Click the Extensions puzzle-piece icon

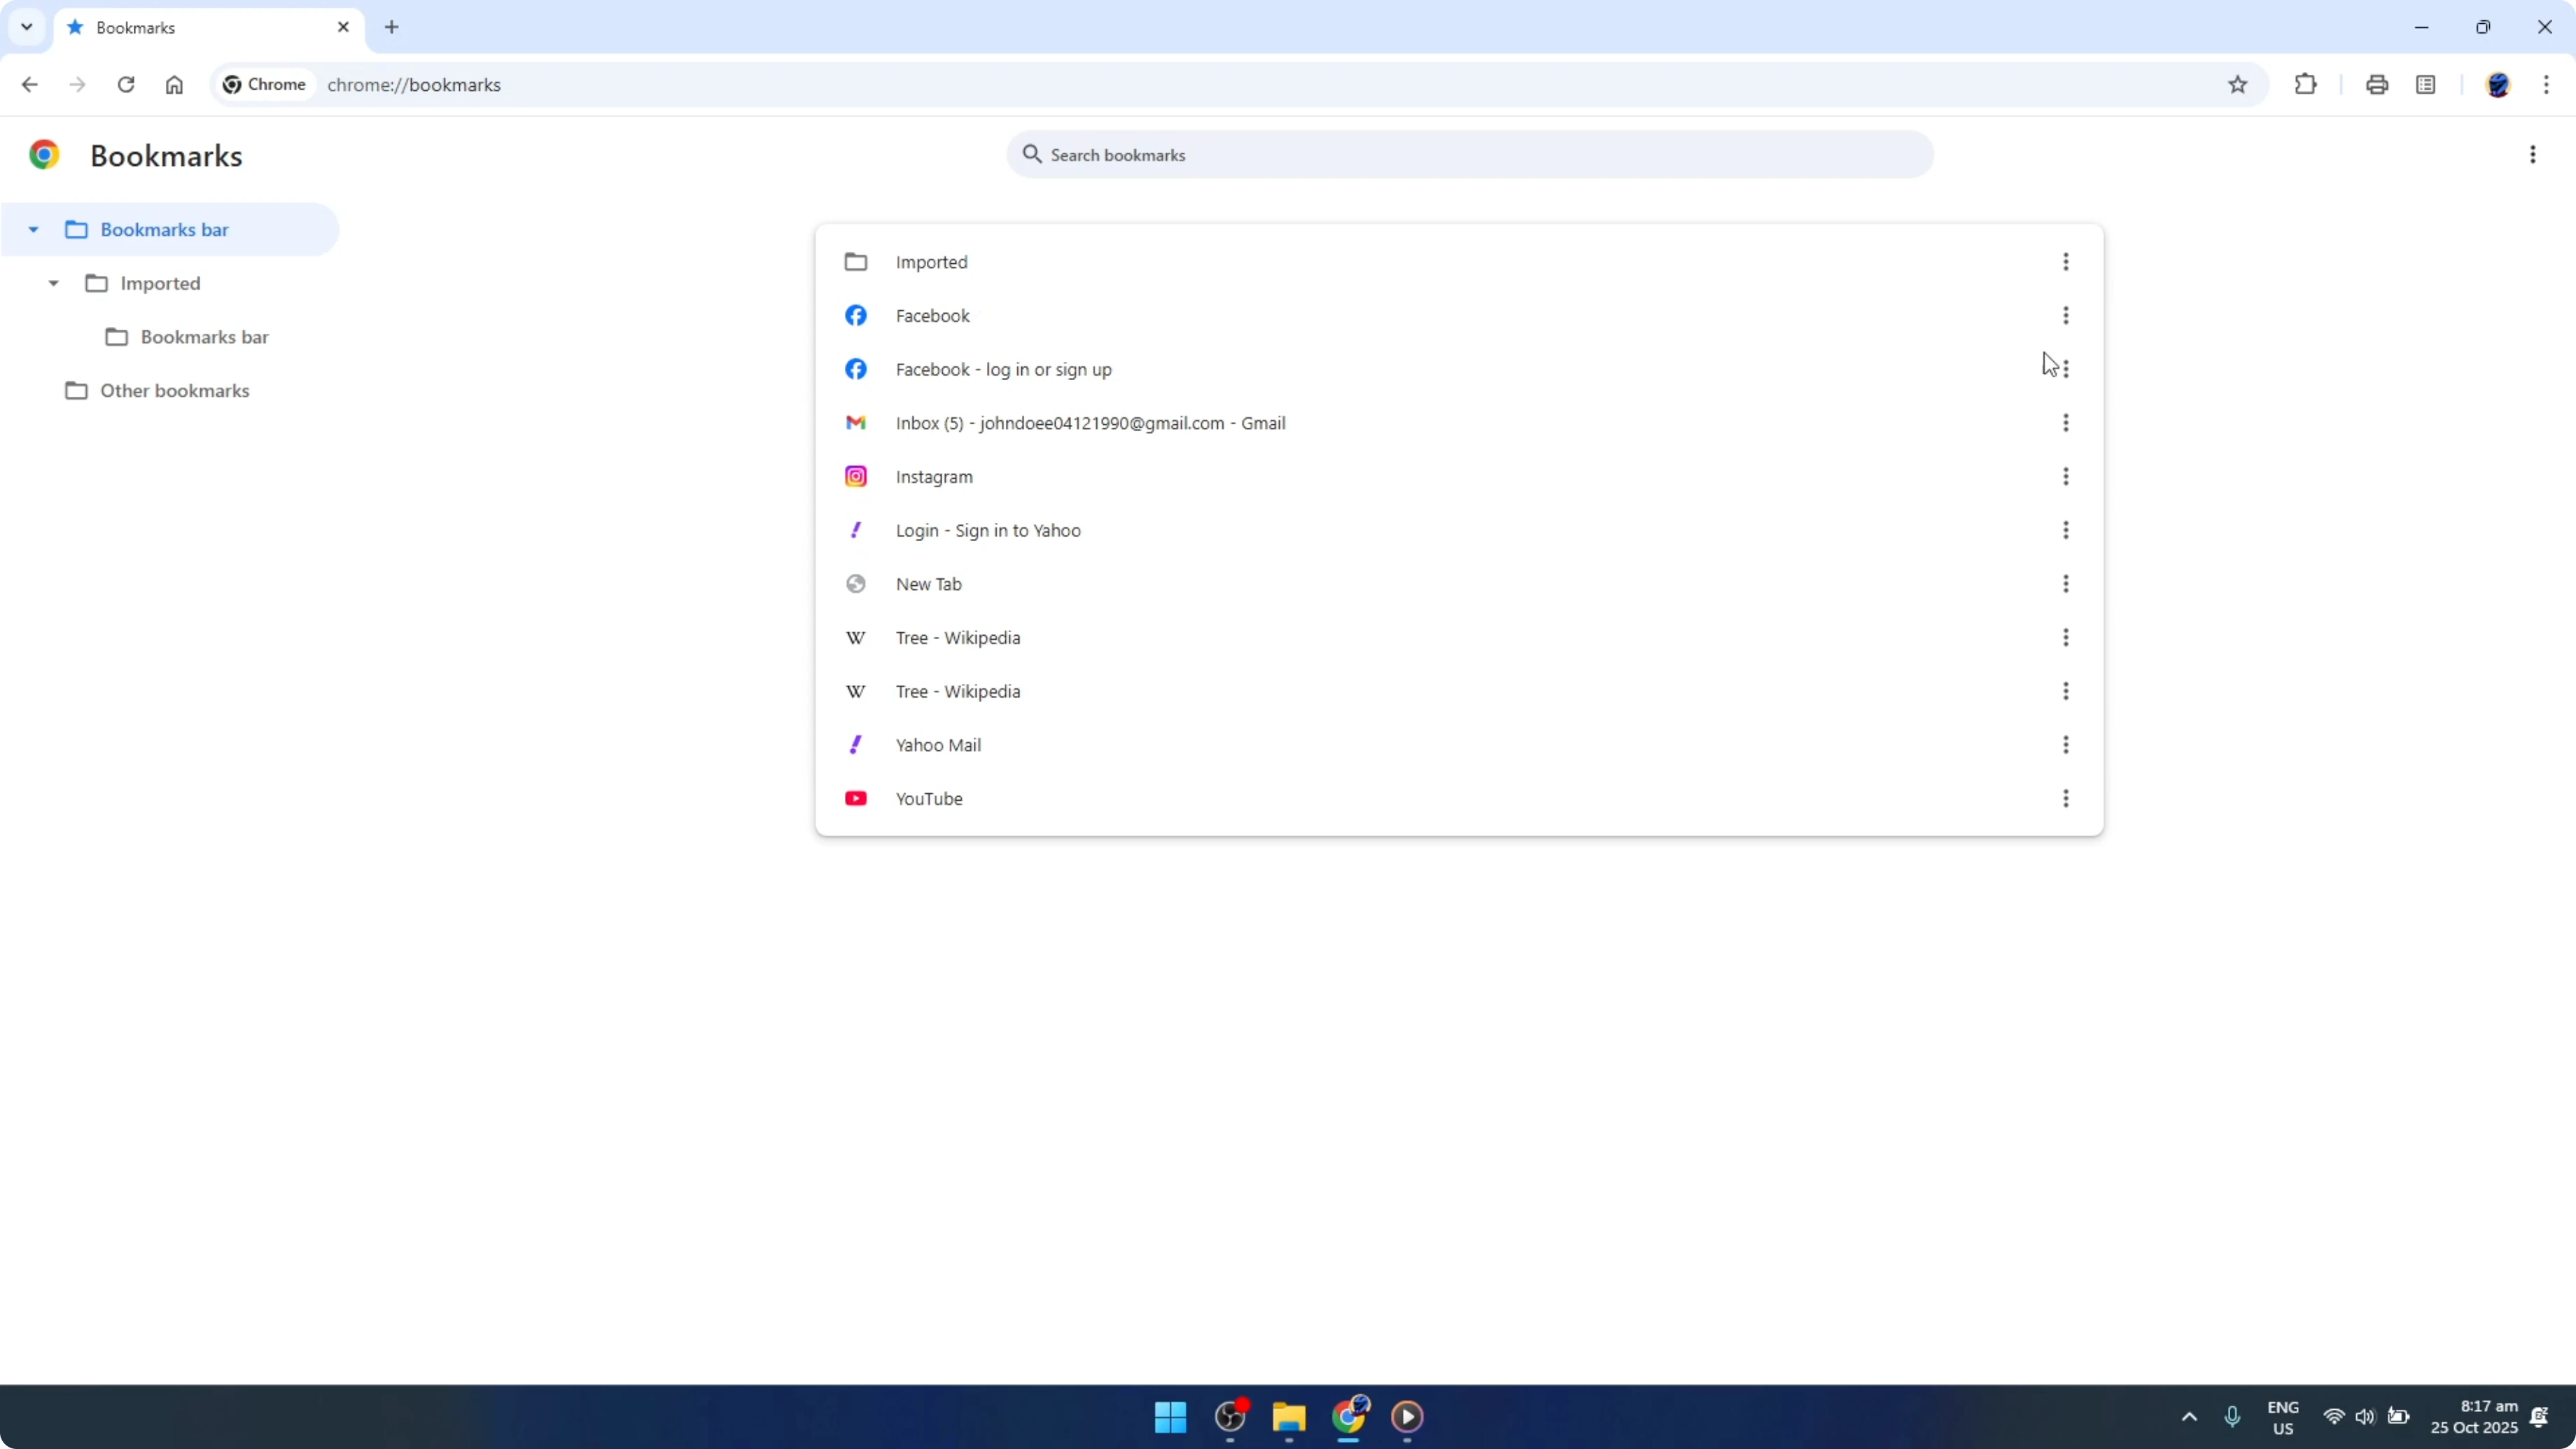2305,84
